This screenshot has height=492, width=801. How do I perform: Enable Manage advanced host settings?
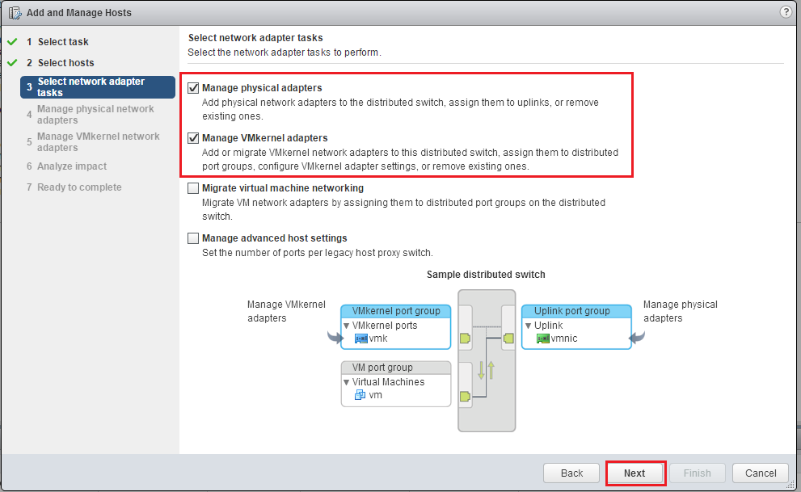tap(192, 238)
